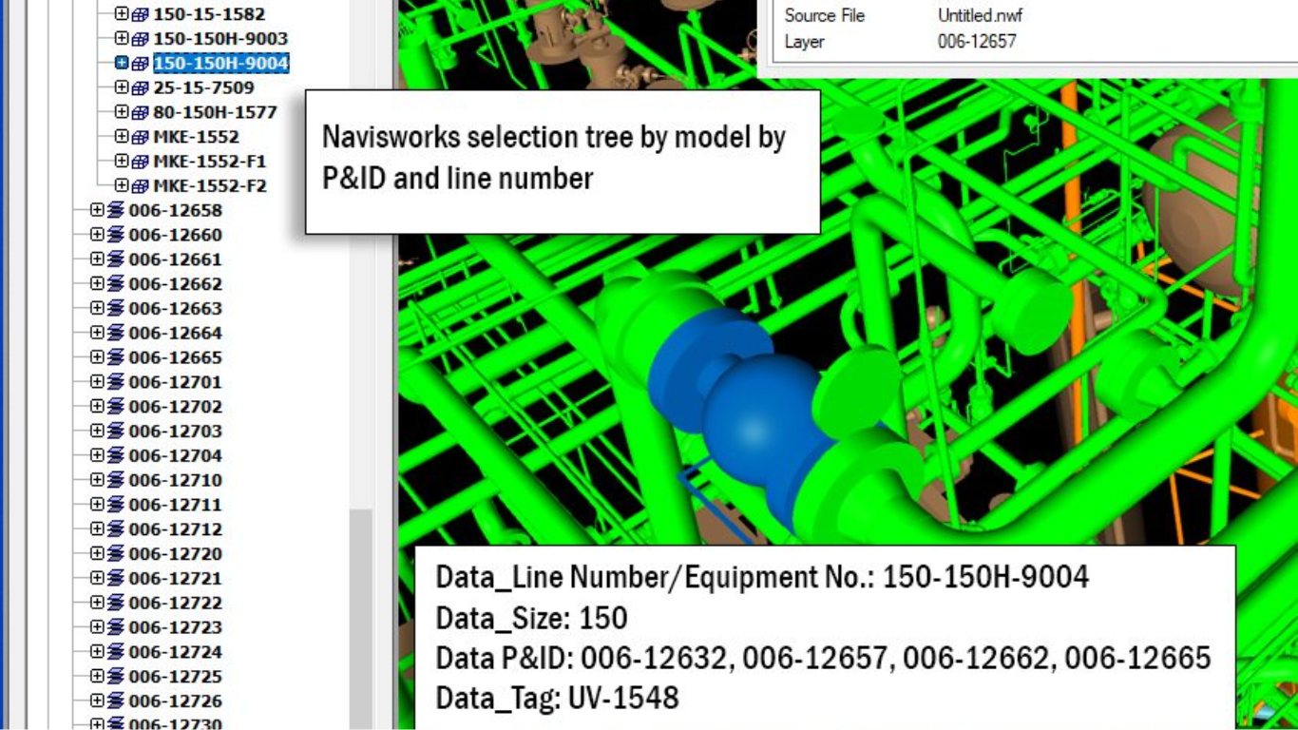
Task: Click Layer property value 006-12657
Action: (x=976, y=42)
